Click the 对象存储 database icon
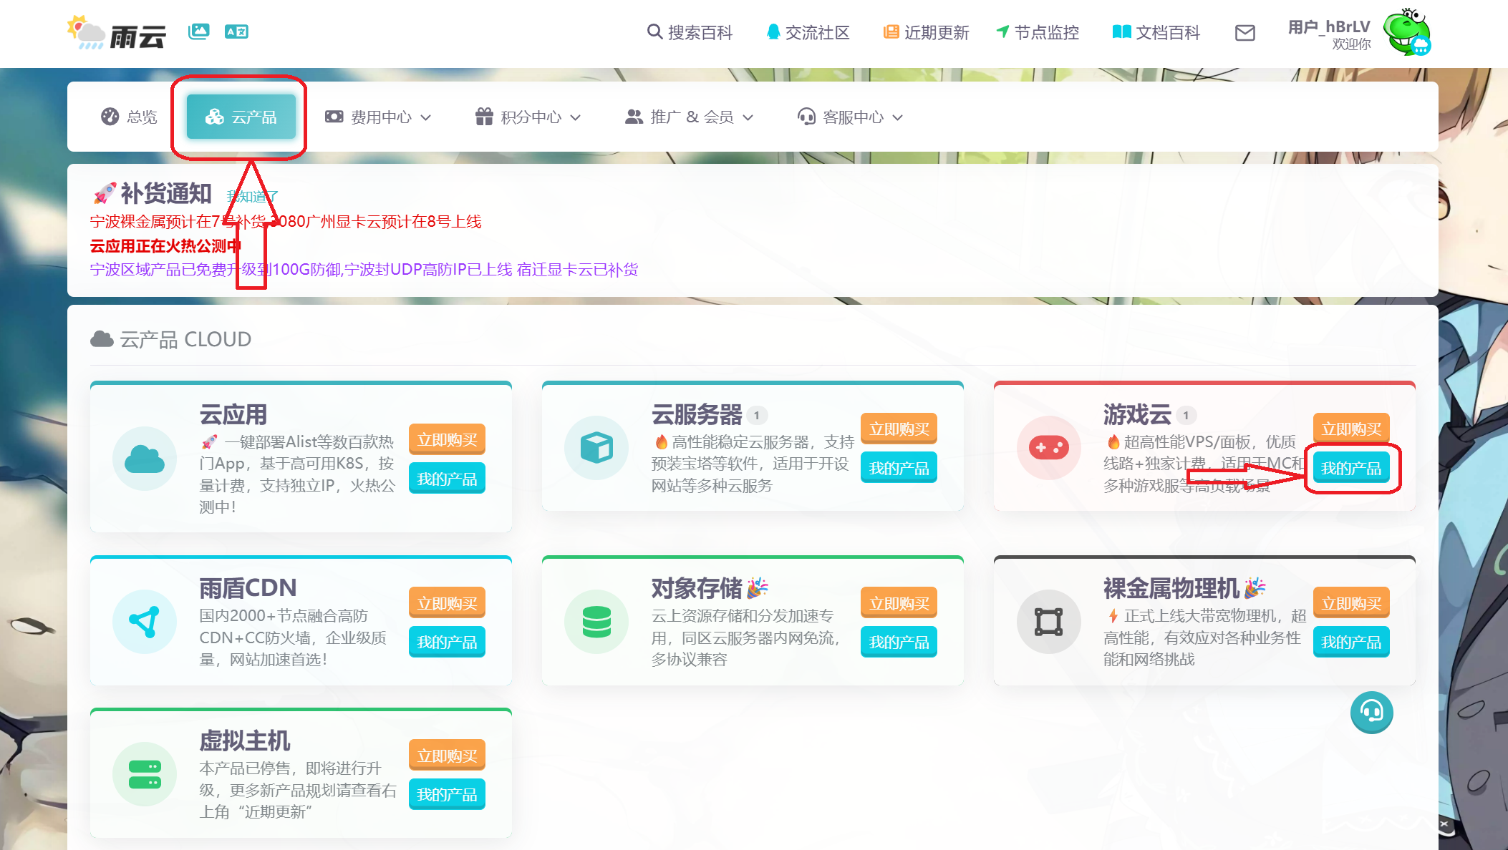1508x850 pixels. (596, 621)
